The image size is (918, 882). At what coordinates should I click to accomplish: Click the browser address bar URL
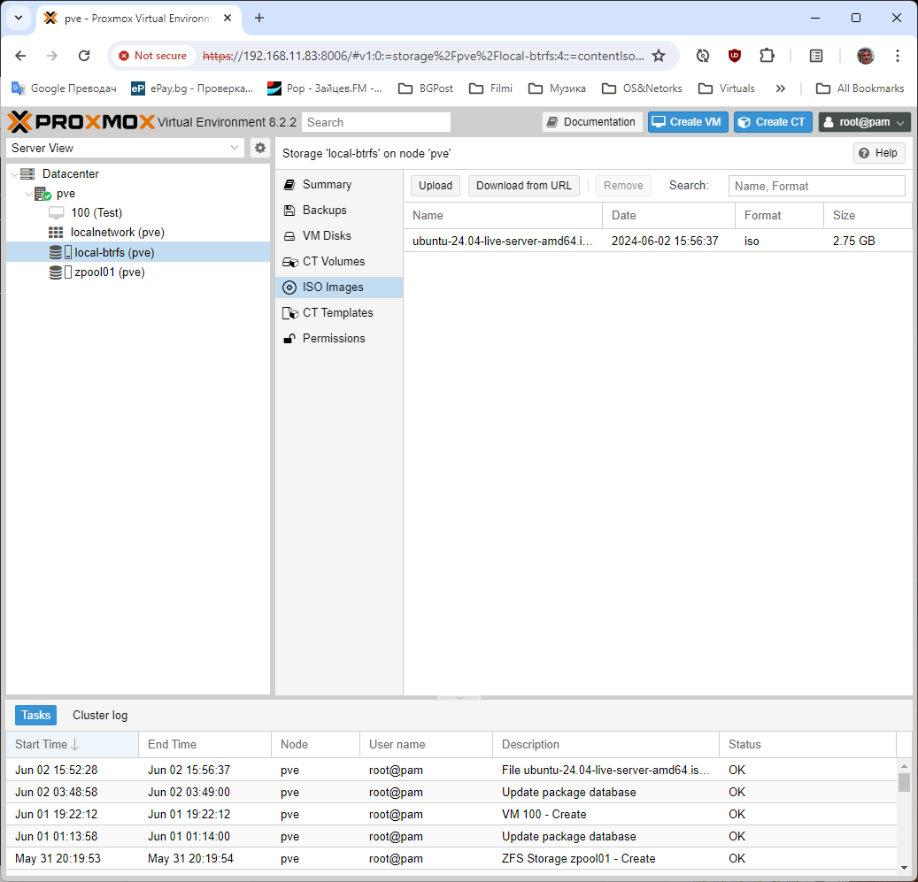pos(423,56)
